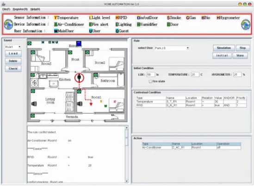Click the RFID R legend icon
The width and height of the screenshot is (254, 186).
point(117,18)
